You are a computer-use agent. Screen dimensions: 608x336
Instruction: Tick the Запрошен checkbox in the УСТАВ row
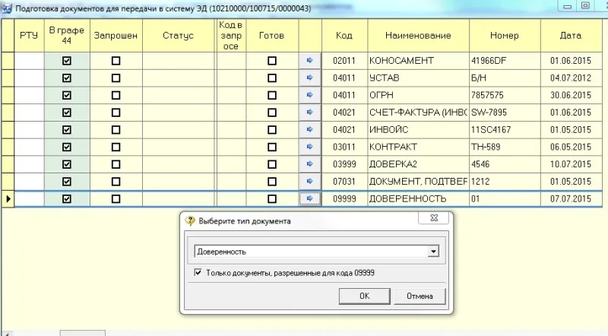point(116,78)
